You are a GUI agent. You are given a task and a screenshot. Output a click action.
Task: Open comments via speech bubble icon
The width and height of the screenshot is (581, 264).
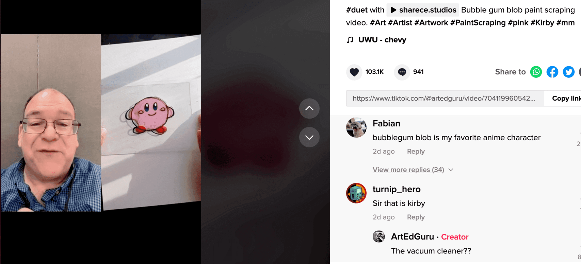click(402, 72)
